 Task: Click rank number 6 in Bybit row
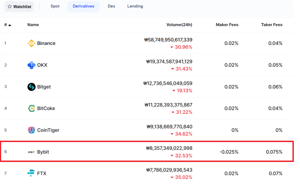point(6,152)
